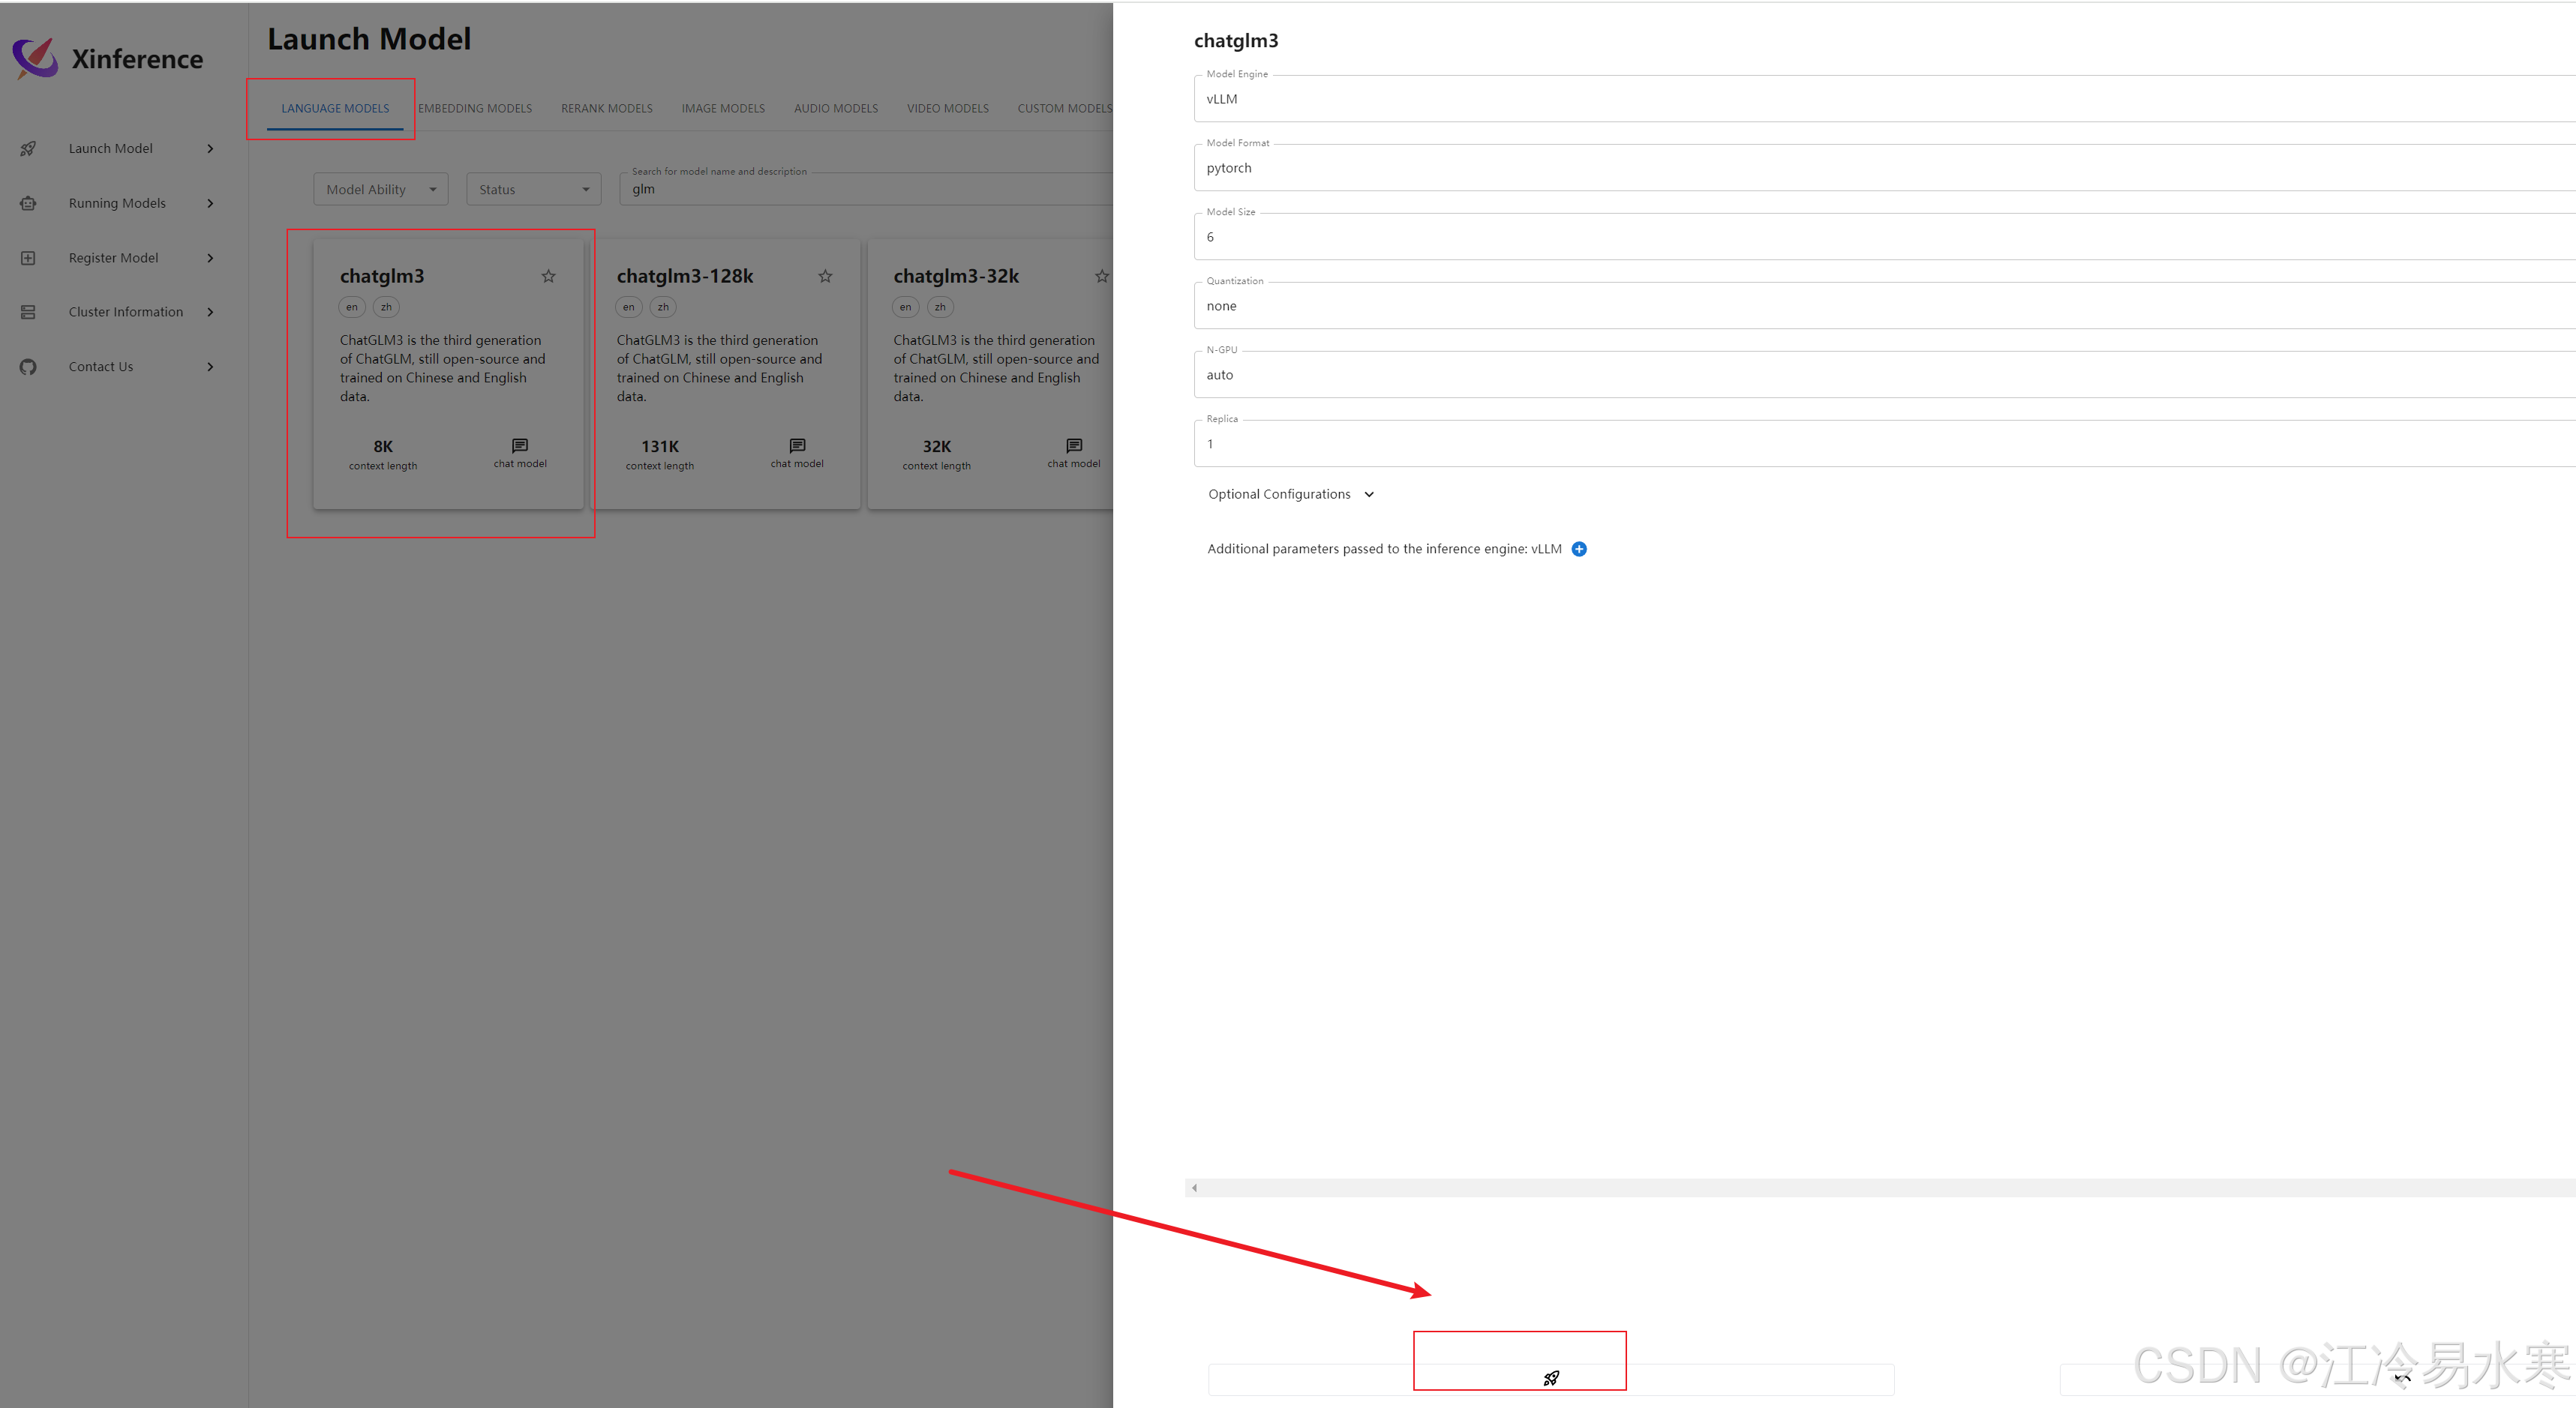
Task: Switch to the Image Models tab
Action: click(723, 108)
